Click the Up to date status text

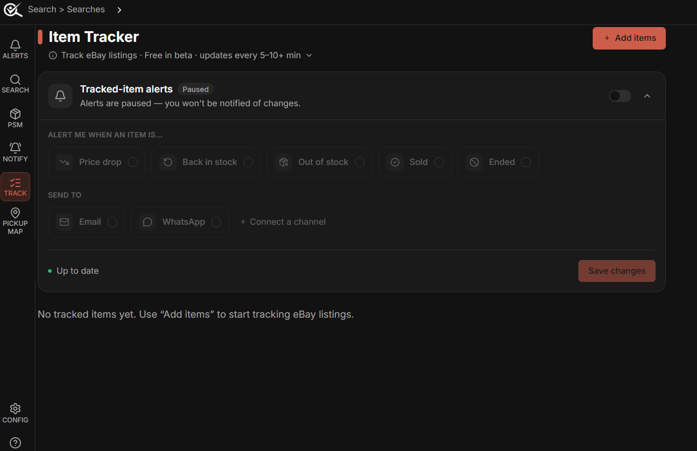[x=78, y=271]
